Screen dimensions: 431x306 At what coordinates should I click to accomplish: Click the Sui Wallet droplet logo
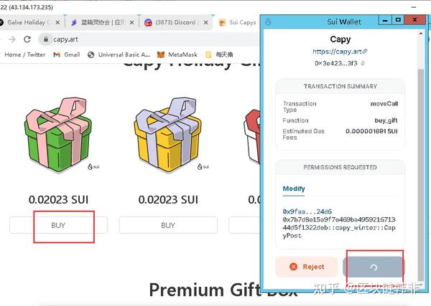tap(269, 21)
